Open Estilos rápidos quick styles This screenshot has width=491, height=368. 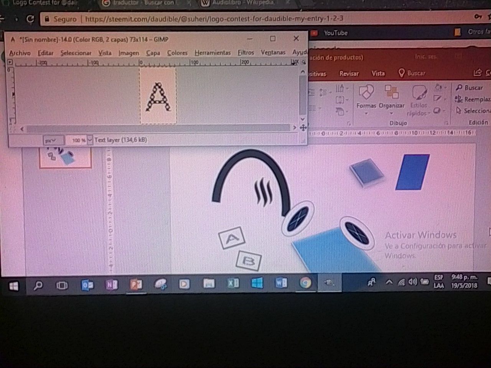(419, 100)
